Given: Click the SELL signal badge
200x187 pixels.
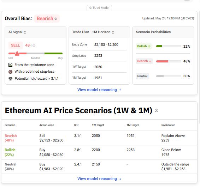Looking at the screenshot, I should click(16, 45).
